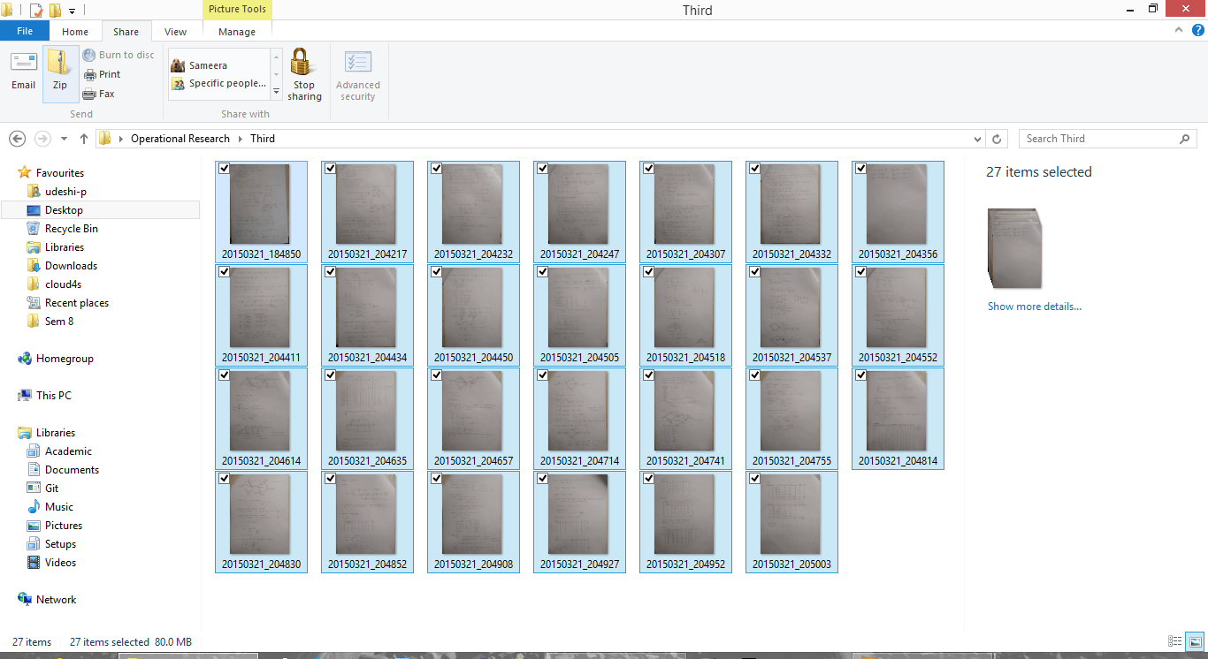Select Specific people in Share with
The width and height of the screenshot is (1208, 659).
(x=226, y=84)
